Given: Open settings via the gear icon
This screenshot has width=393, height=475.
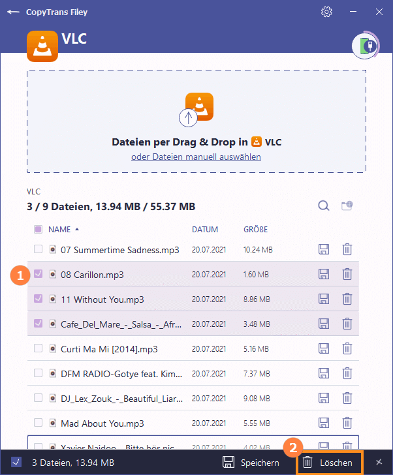Looking at the screenshot, I should (326, 12).
